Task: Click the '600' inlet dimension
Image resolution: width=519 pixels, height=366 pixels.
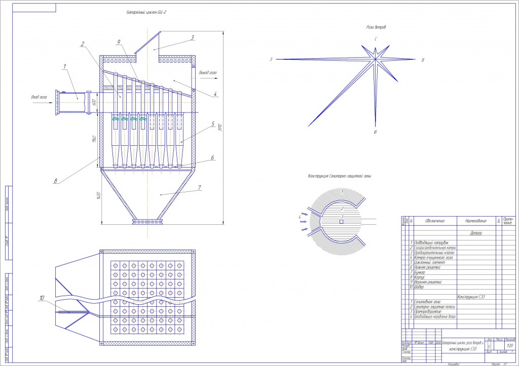Action: (94, 102)
